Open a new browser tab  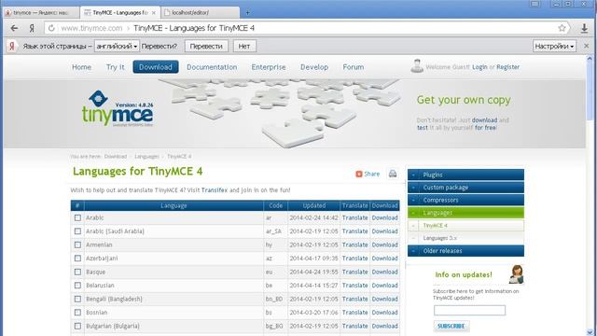[x=247, y=12]
